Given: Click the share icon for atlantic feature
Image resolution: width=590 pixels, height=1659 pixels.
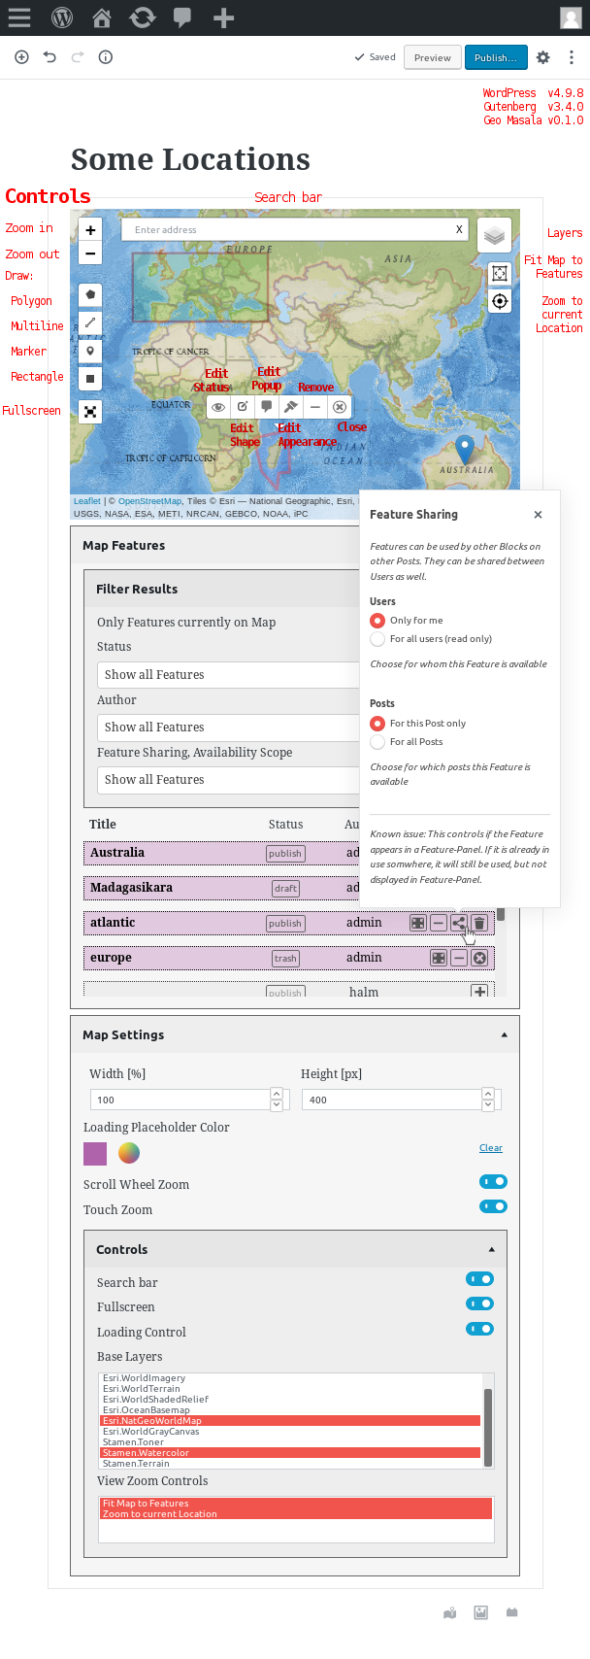Looking at the screenshot, I should point(459,923).
